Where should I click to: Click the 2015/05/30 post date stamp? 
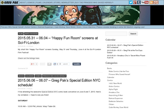25,46
